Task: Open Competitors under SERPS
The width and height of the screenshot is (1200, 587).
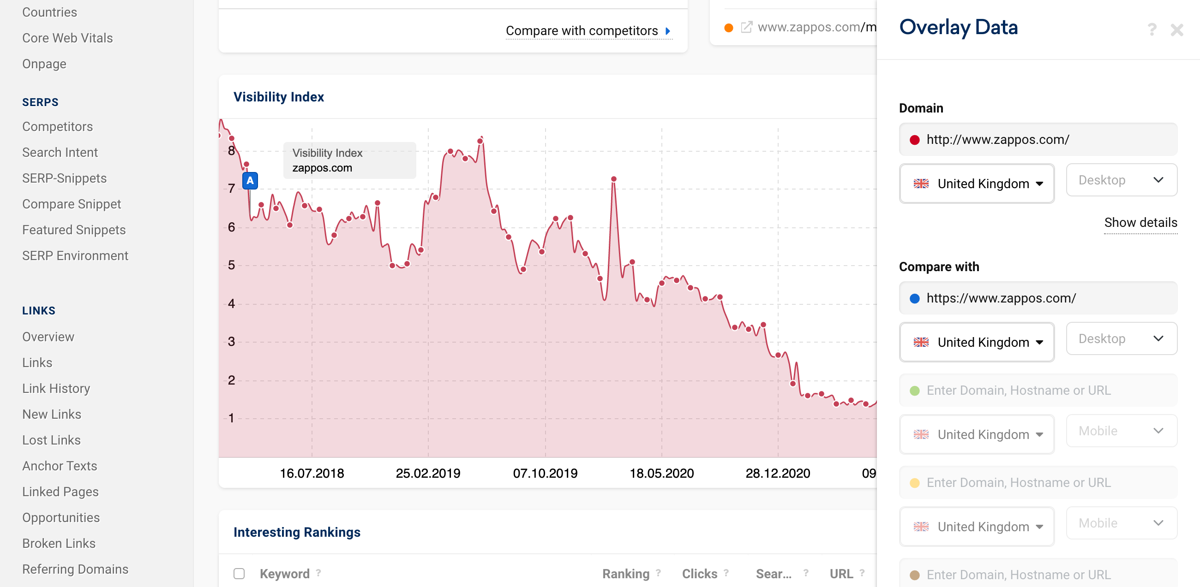Action: 57,127
